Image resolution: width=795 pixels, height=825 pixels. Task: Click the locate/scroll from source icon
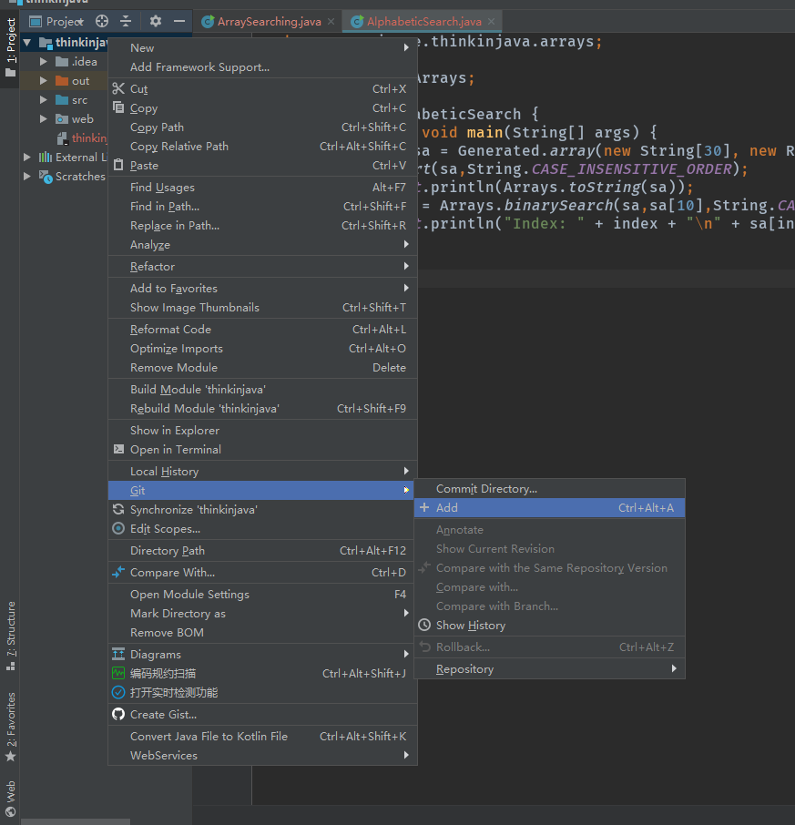(x=102, y=21)
